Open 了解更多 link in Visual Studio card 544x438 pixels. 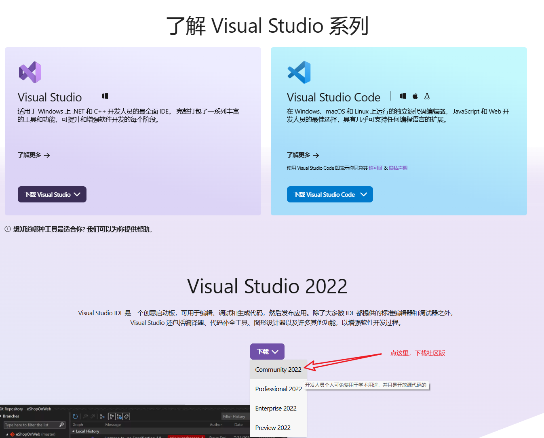tap(34, 155)
